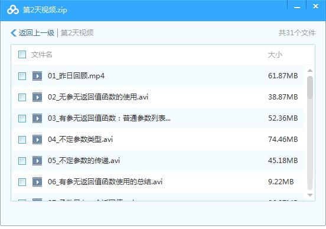Click the 共31个文件 file count text
This screenshot has height=229, width=326.
click(297, 33)
